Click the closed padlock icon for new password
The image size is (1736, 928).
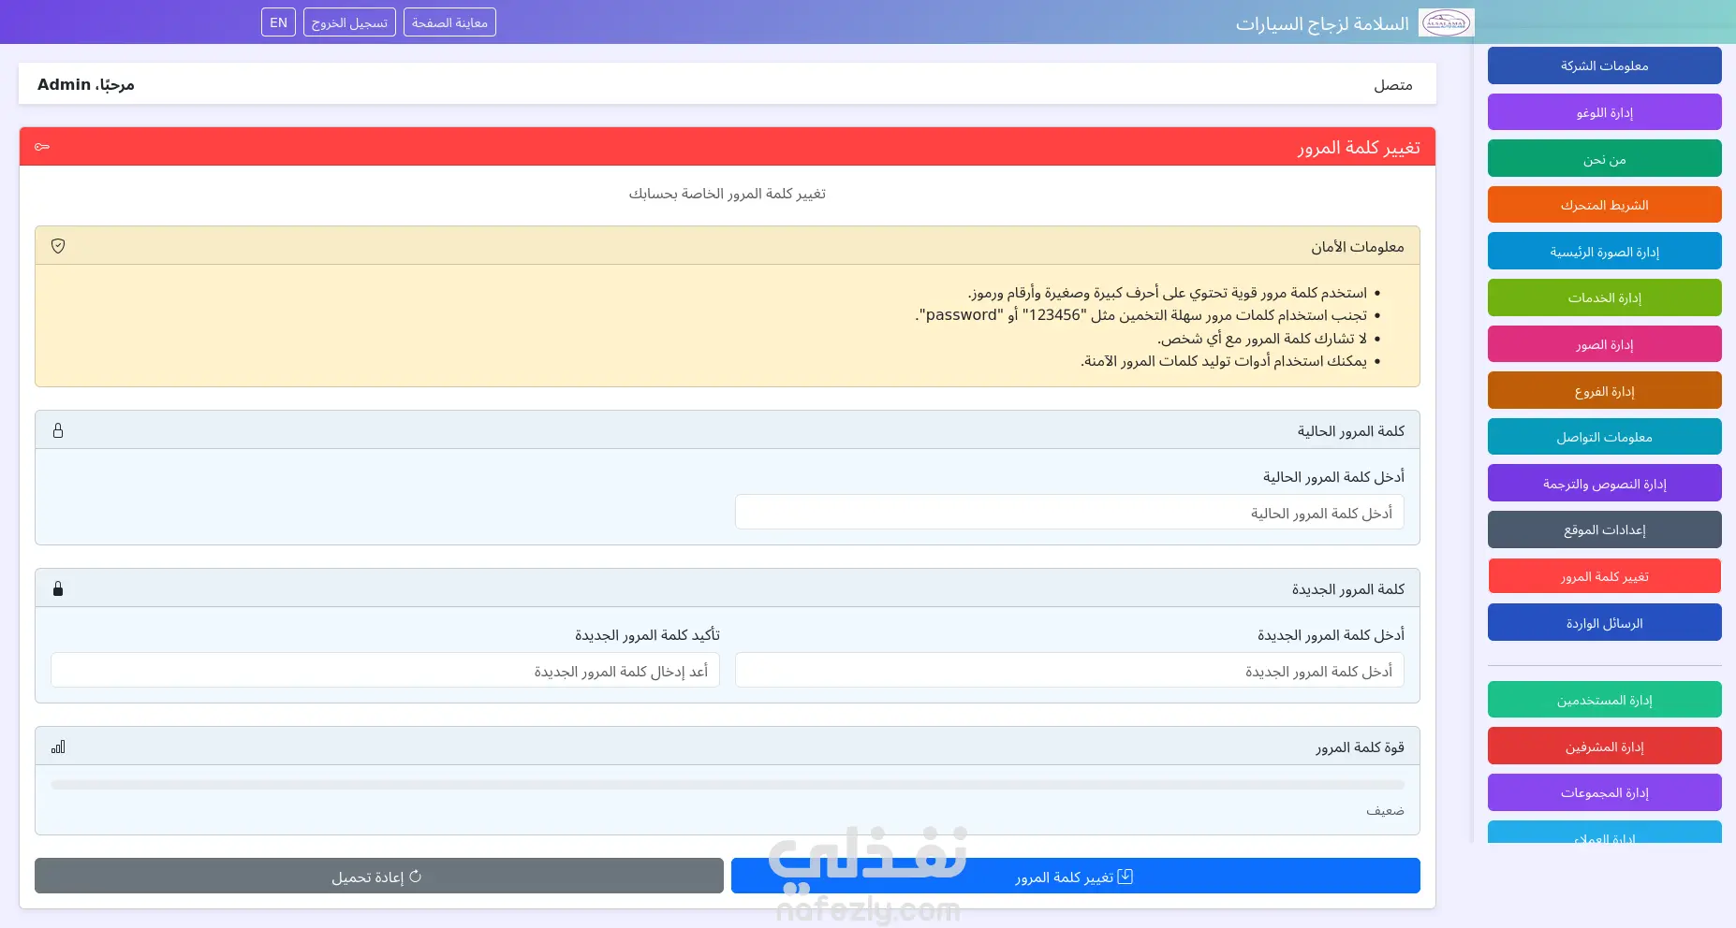58,588
